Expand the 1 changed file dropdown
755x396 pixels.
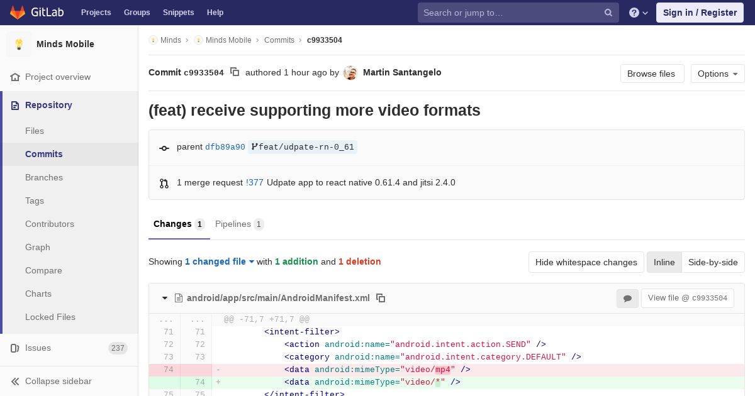click(220, 261)
